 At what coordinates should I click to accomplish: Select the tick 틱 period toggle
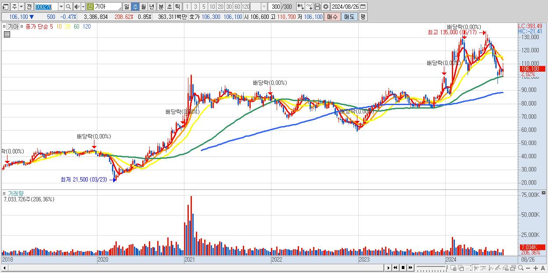177,7
